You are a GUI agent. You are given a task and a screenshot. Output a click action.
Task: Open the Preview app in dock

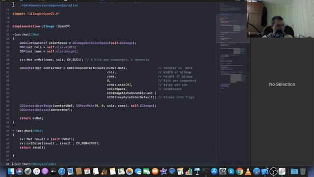point(70,172)
